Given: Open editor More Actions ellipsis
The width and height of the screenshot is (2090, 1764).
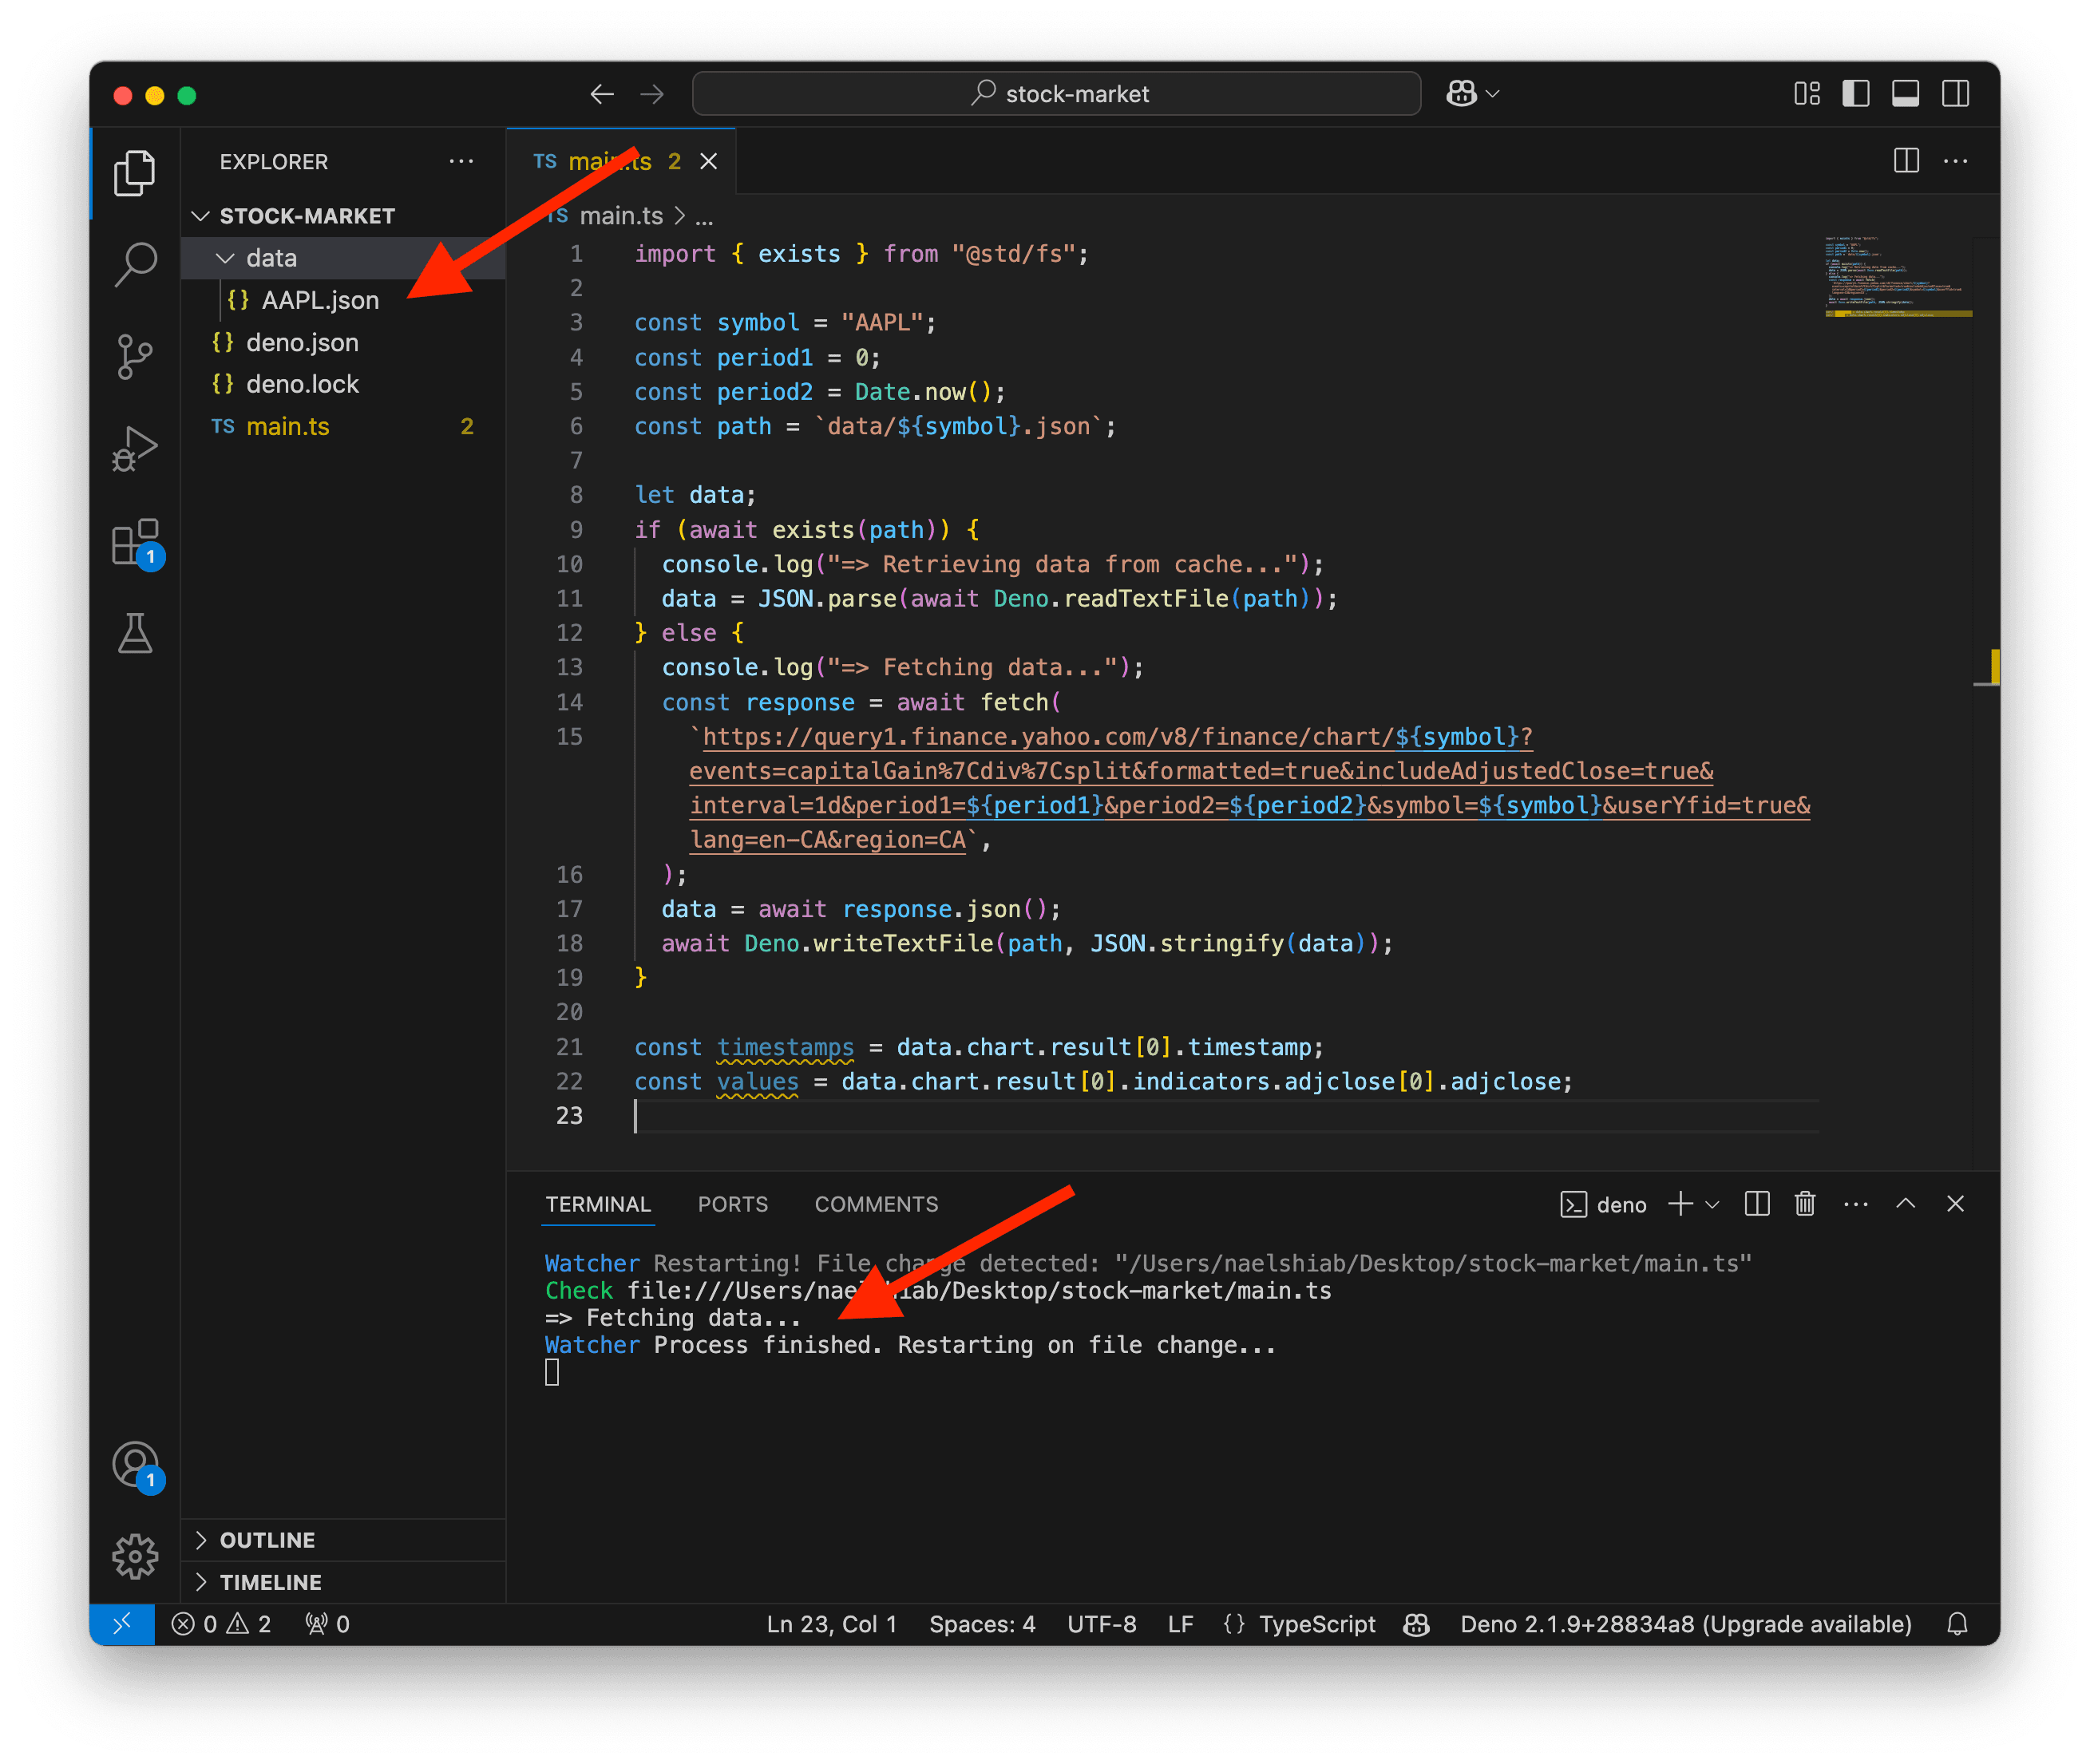Looking at the screenshot, I should [1955, 161].
